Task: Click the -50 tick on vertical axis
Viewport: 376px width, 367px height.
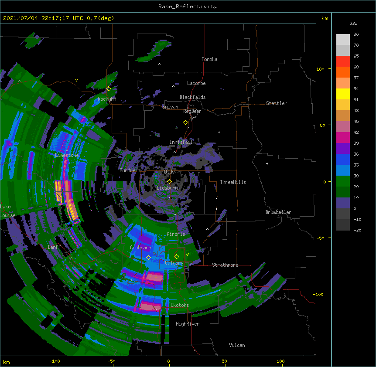Action: (320, 238)
